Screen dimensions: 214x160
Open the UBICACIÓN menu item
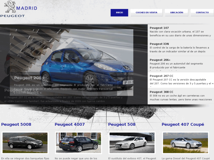(176, 13)
